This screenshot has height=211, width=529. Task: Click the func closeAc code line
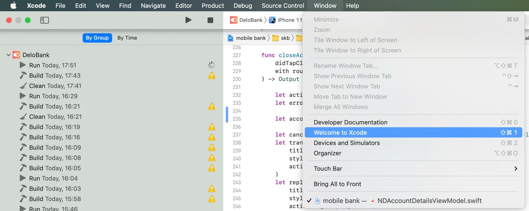tap(282, 55)
